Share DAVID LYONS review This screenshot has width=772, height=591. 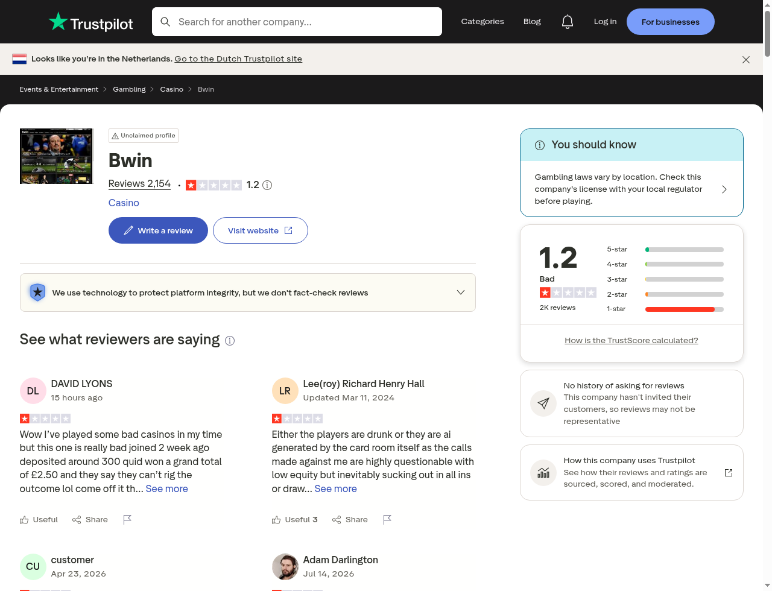pyautogui.click(x=90, y=520)
